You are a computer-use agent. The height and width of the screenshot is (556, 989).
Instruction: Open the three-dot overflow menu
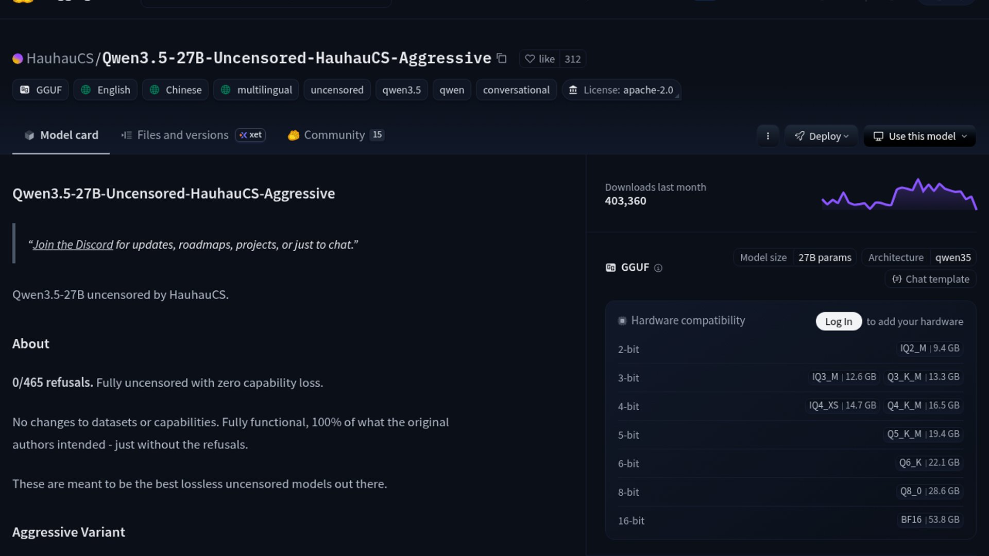tap(768, 136)
